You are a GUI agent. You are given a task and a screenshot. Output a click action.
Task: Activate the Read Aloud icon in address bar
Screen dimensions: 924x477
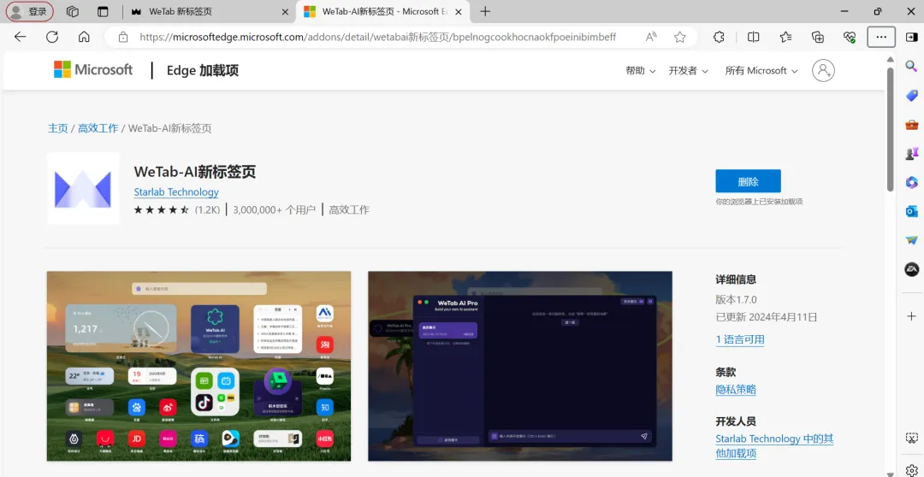pos(651,37)
